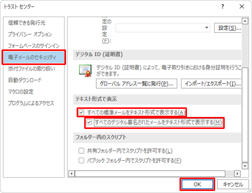This screenshot has width=252, height=193.
Task: Click the テキスト形式で表示 section header
Action: 157,99
